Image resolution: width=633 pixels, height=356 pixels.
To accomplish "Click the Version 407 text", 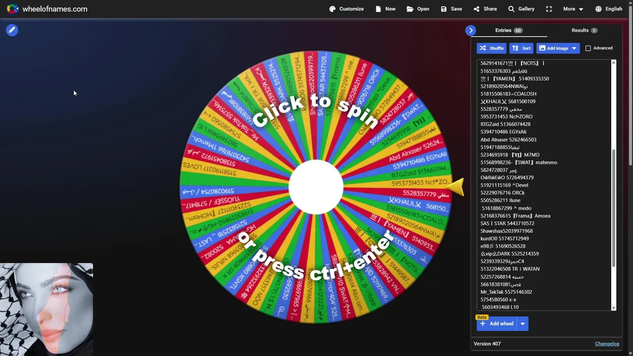I will [x=487, y=344].
